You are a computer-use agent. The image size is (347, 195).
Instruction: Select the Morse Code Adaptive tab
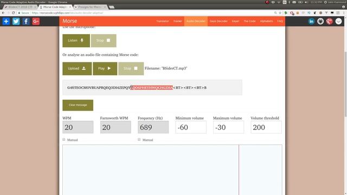pos(55,7)
